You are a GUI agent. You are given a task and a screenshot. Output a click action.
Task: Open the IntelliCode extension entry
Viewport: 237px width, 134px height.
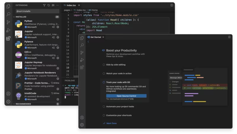(x=37, y=96)
